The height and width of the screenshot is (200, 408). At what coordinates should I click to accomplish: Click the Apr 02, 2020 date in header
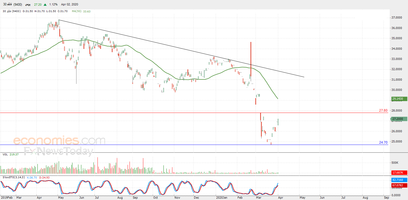click(69, 5)
